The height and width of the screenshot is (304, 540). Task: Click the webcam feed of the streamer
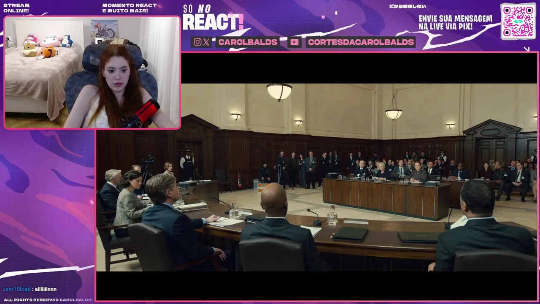[x=92, y=72]
